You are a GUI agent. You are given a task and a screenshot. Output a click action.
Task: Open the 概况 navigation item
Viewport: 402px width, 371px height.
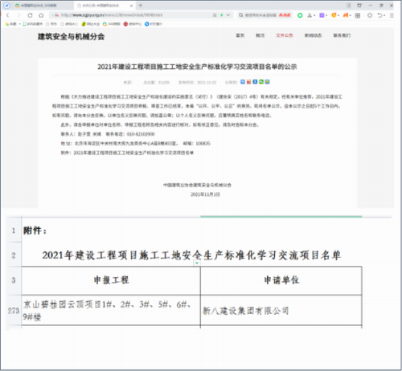click(260, 35)
